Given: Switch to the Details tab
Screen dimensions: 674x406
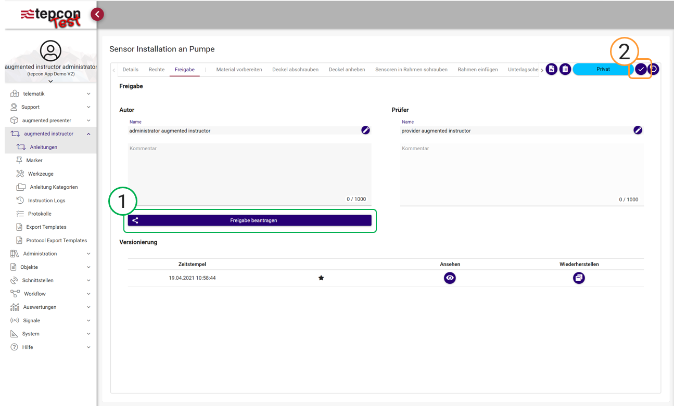Looking at the screenshot, I should point(130,70).
